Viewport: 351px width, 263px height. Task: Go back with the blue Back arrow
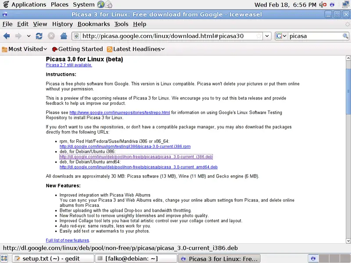tap(7, 36)
